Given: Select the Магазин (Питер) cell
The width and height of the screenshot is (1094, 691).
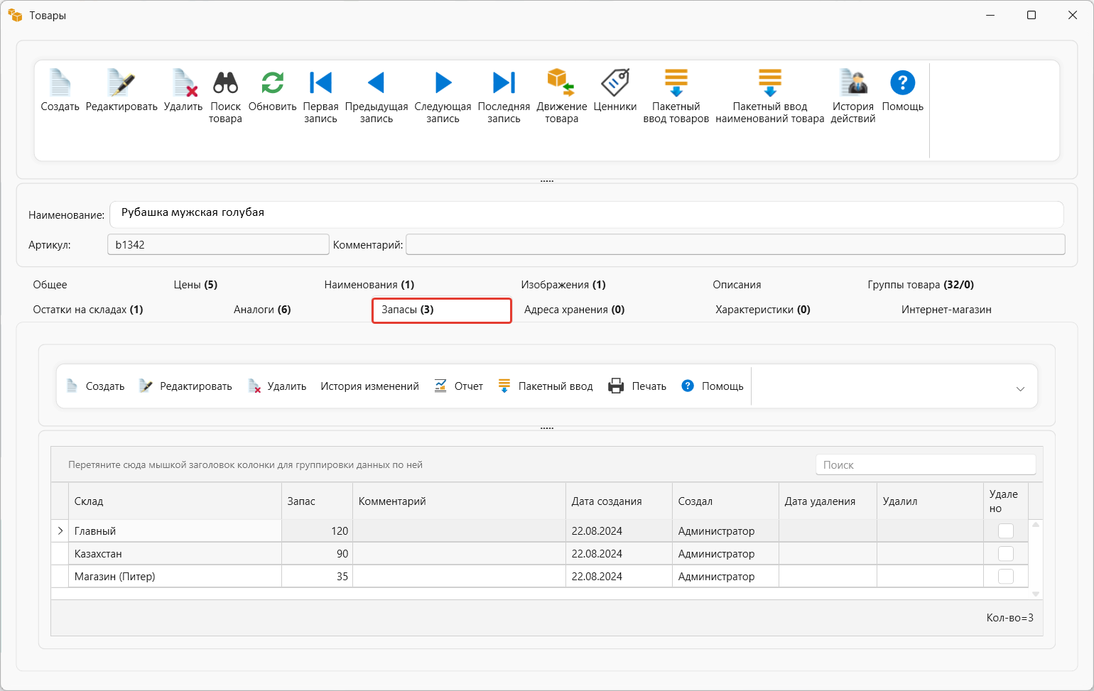Looking at the screenshot, I should pos(175,577).
